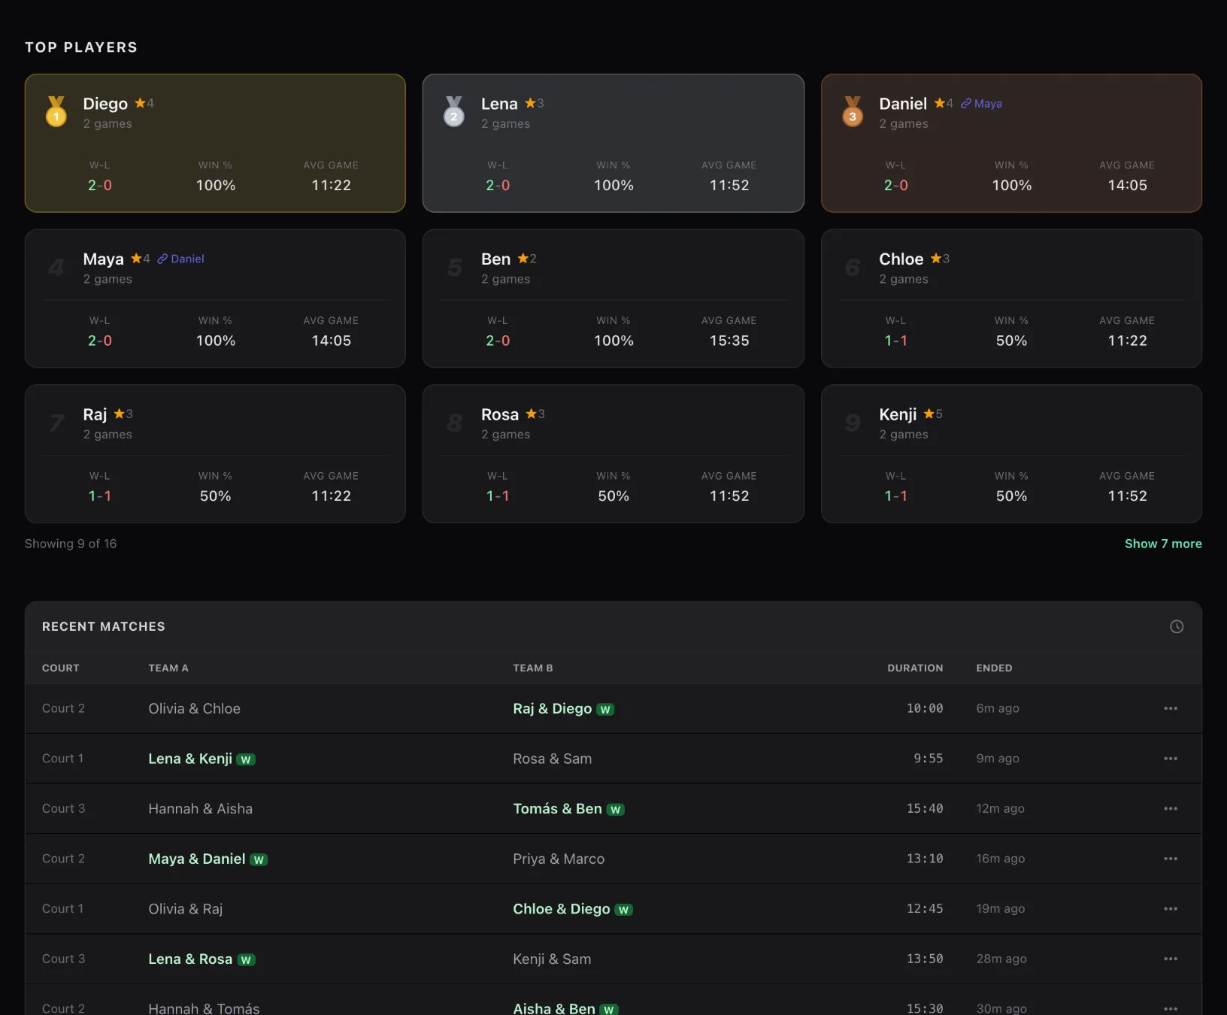
Task: Click the 'Kenji & Sam' team cell
Action: pyautogui.click(x=552, y=959)
